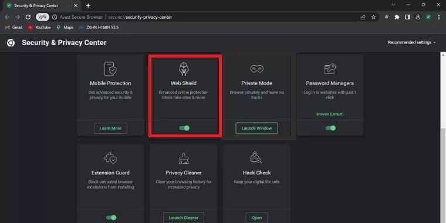
Task: Open the tab search chevron in title bar
Action: (393, 5)
